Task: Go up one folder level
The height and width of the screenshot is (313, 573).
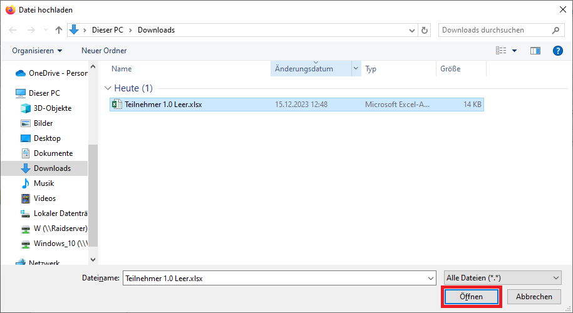Action: tap(58, 30)
